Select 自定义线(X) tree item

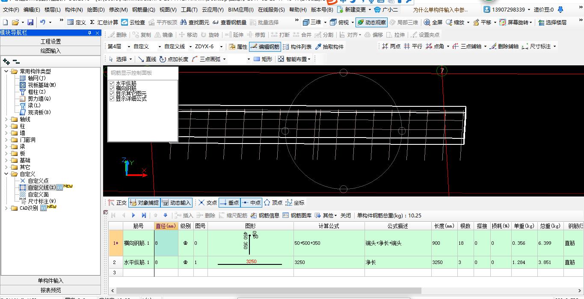click(x=42, y=188)
